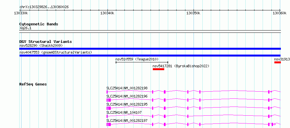The height and width of the screenshot is (128, 290).
Task: Click the 130360k ruler label
Action: tap(280, 13)
